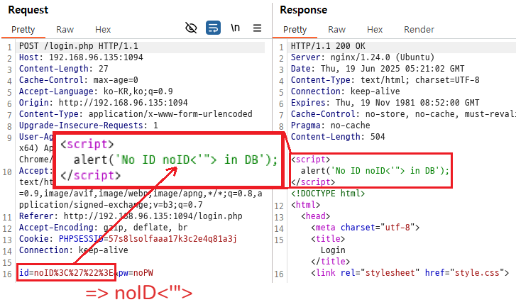Click the Login title text in response
The image size is (516, 307).
(x=333, y=250)
